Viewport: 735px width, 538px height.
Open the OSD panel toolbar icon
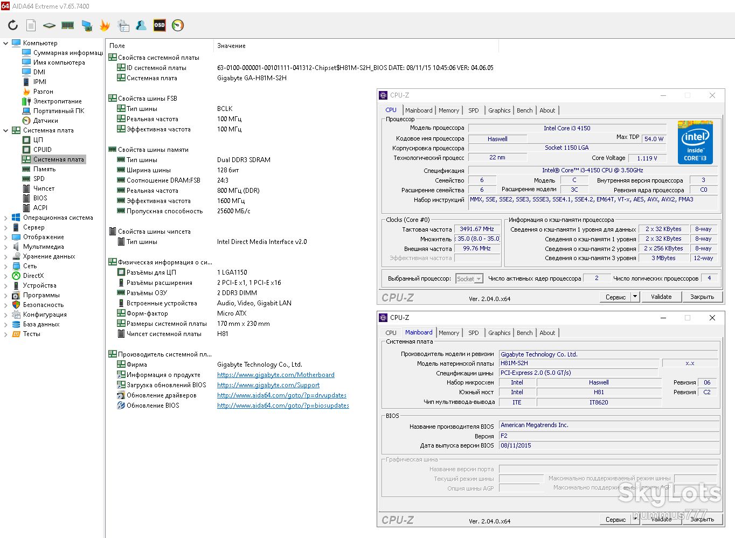(x=160, y=25)
